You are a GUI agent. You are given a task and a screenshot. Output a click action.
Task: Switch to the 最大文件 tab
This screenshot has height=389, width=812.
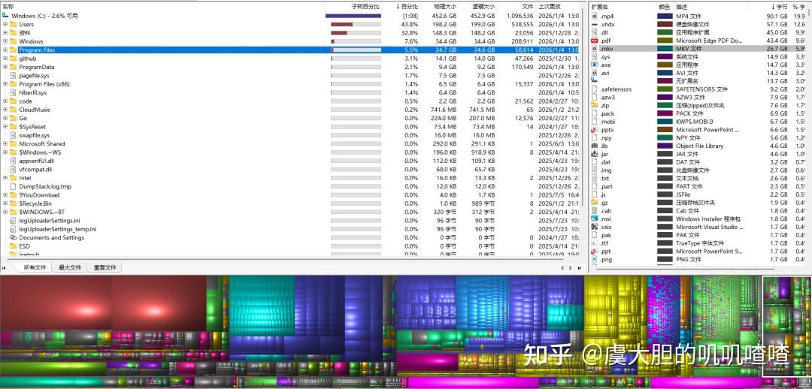(x=69, y=267)
